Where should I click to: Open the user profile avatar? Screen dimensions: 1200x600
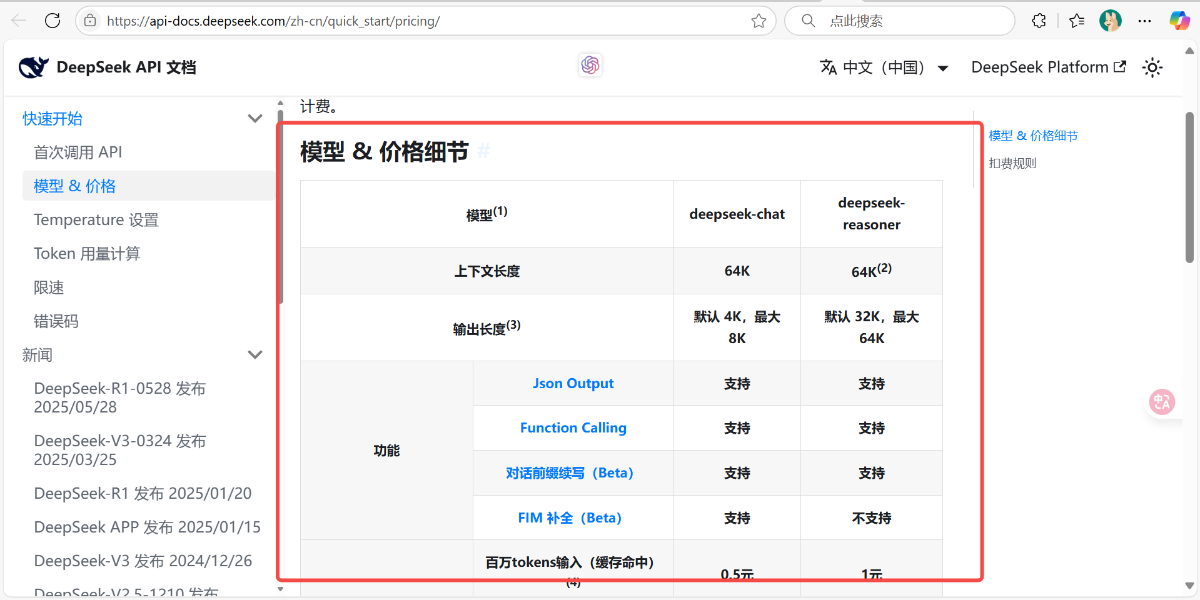click(x=1111, y=21)
